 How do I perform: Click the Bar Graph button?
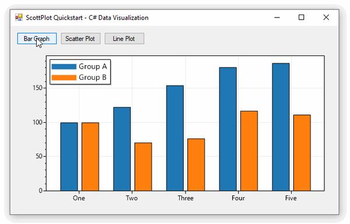37,38
